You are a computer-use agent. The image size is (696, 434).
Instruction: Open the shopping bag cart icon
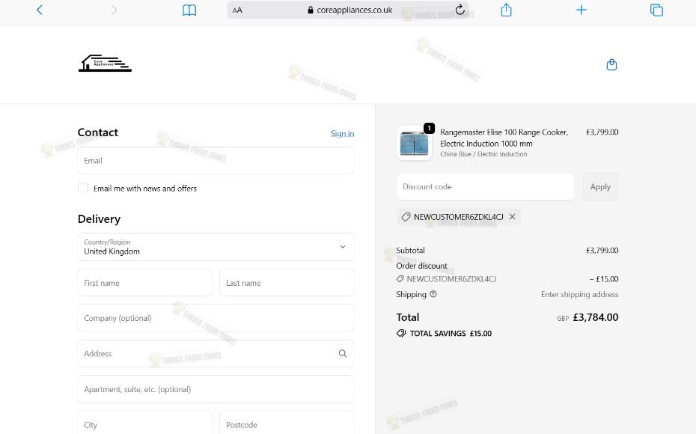pos(611,65)
